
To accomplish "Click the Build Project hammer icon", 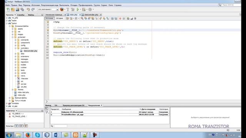I will 68,10.
